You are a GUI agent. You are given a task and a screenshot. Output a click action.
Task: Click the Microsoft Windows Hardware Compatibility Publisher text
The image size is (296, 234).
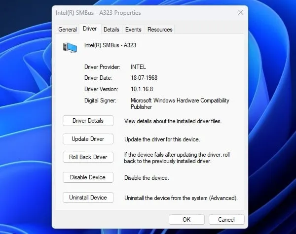[x=180, y=104]
